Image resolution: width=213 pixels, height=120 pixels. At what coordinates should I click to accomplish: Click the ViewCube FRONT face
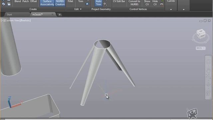point(203,36)
